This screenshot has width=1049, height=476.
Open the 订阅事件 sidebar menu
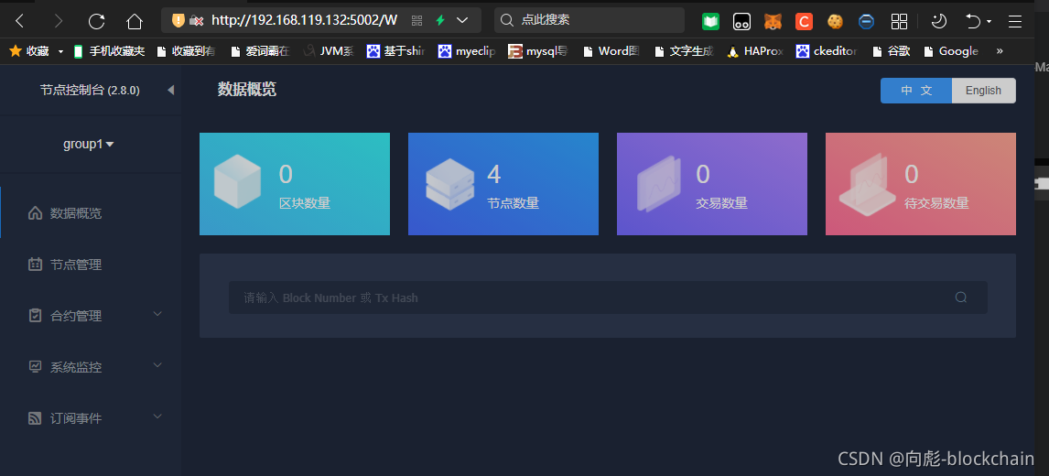[x=91, y=418]
